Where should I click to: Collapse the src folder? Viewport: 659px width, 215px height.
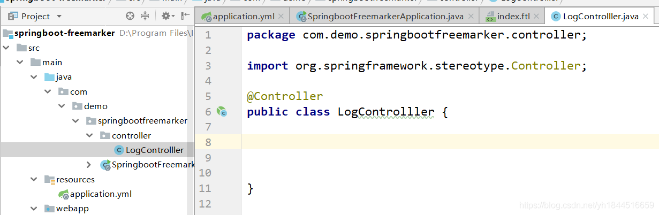tap(6, 48)
